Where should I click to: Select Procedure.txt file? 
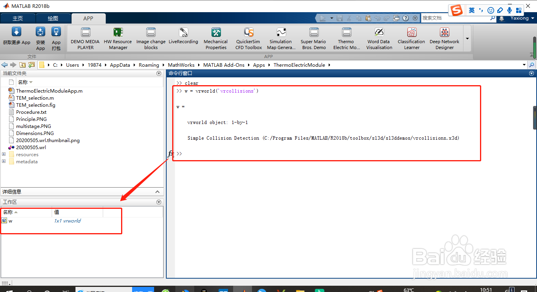point(31,112)
